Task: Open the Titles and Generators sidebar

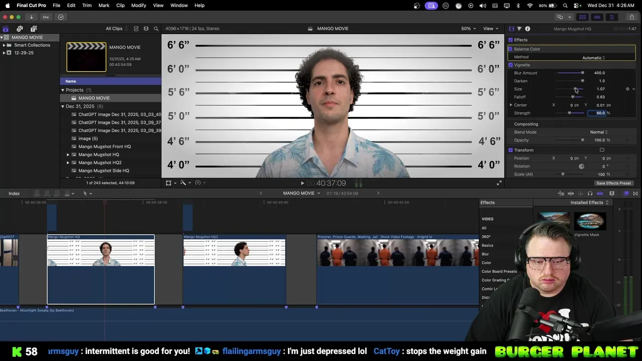Action: [x=34, y=29]
